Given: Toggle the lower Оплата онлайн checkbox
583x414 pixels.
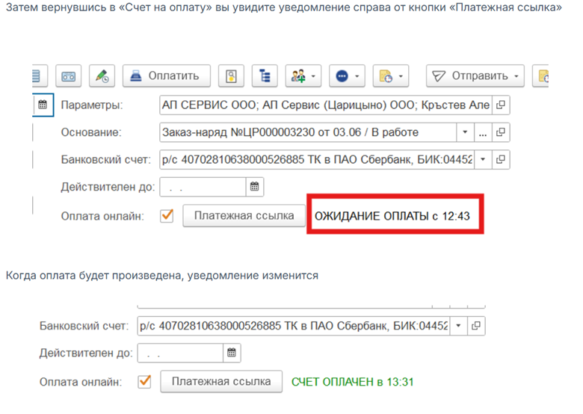Looking at the screenshot, I should pyautogui.click(x=145, y=381).
